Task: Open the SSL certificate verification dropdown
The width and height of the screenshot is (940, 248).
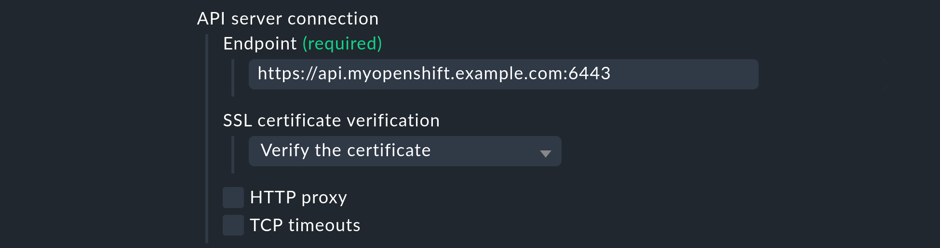Action: coord(405,151)
